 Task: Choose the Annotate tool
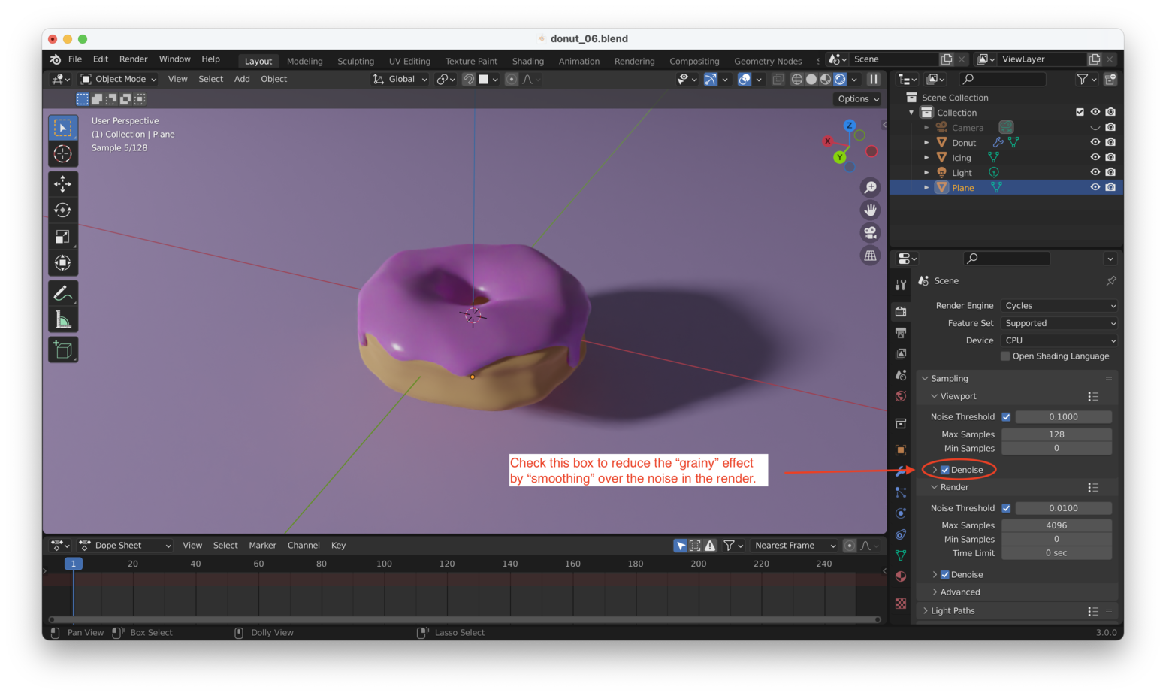(x=63, y=292)
